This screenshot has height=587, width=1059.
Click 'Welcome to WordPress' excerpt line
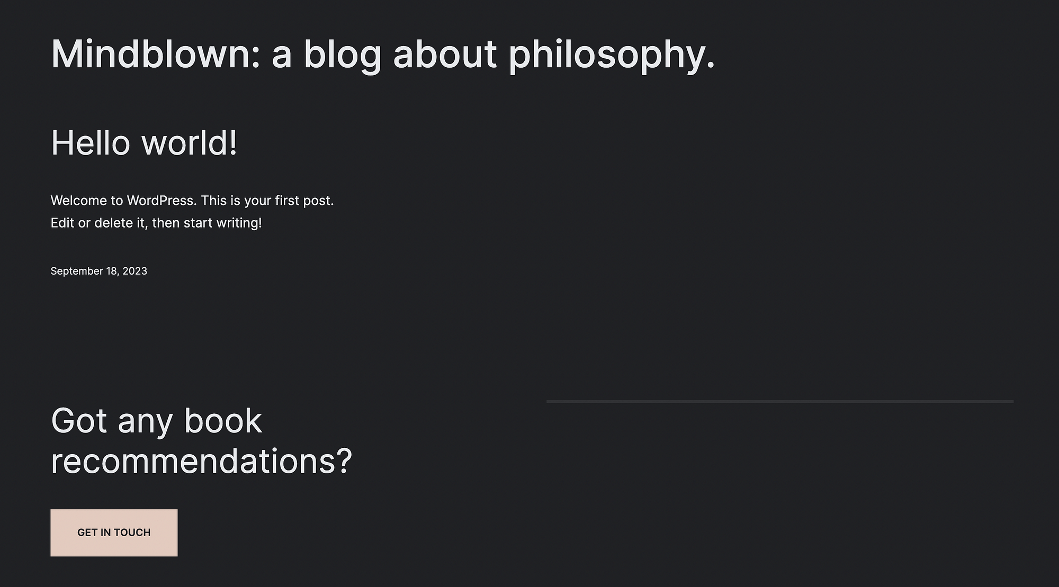point(192,201)
